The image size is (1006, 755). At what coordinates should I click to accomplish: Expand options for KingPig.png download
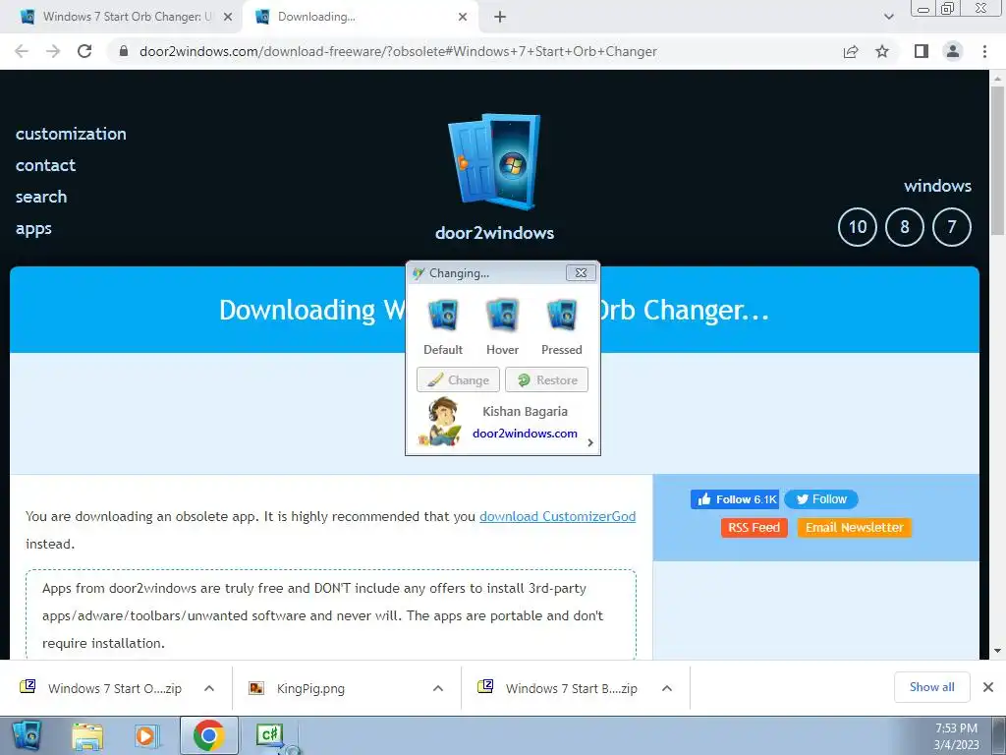438,688
